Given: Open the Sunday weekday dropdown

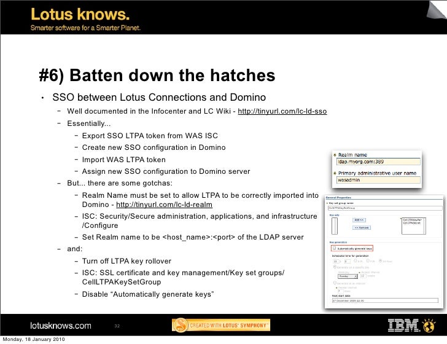Looking at the screenshot, I should tap(348, 276).
